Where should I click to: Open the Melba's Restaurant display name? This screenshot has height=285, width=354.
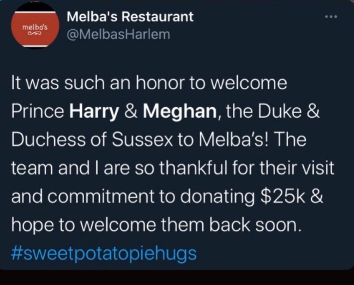tap(130, 16)
